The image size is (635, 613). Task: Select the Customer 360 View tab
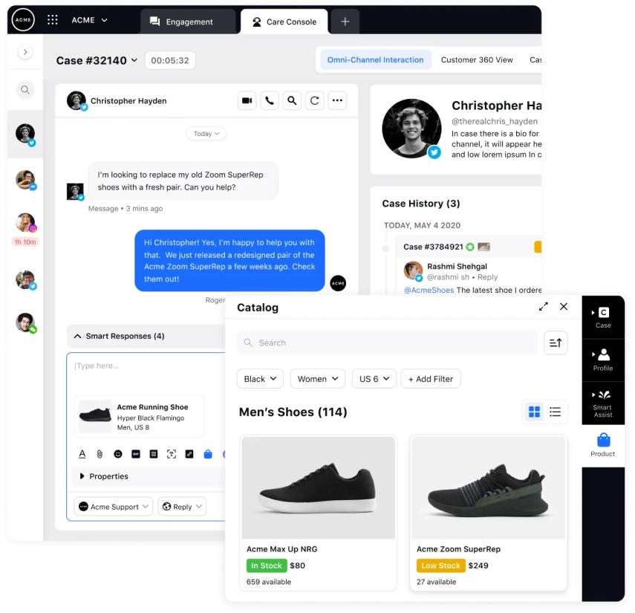click(477, 60)
